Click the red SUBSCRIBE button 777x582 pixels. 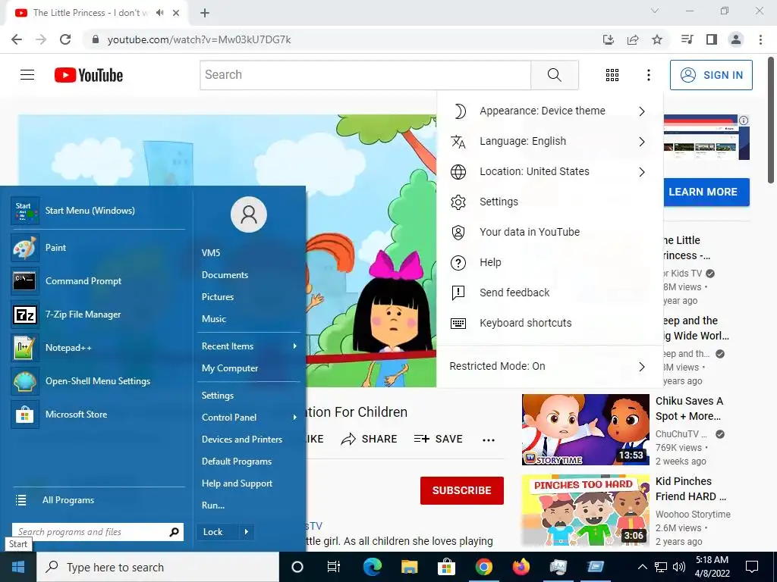pyautogui.click(x=462, y=490)
